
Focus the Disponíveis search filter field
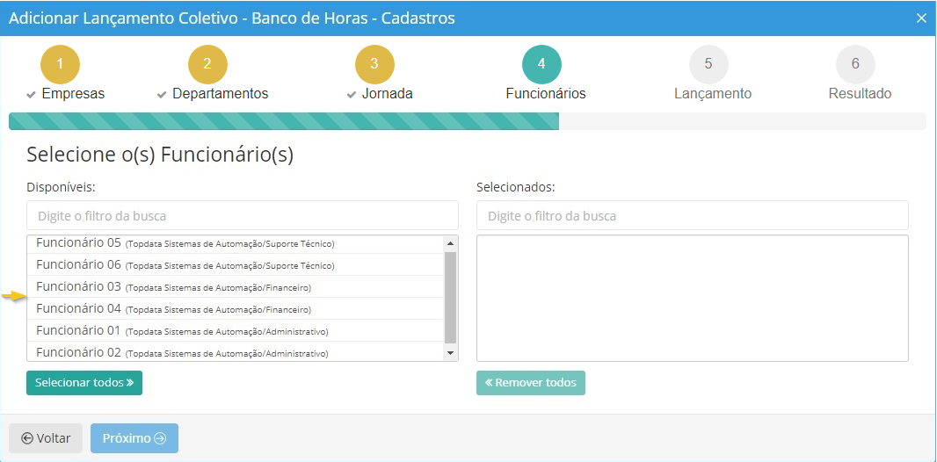[x=243, y=216]
